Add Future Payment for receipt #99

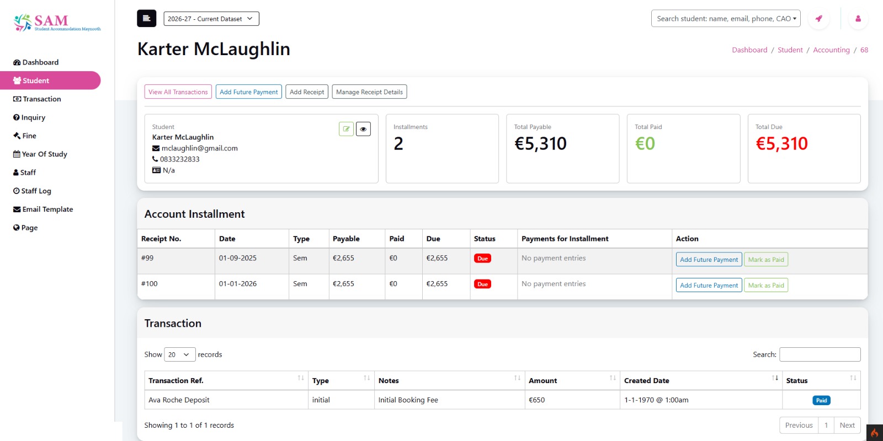(x=709, y=260)
